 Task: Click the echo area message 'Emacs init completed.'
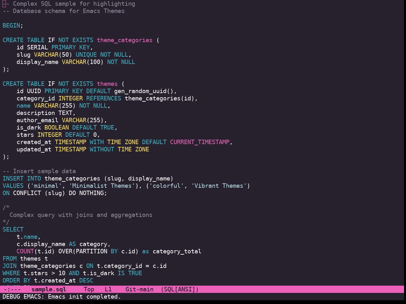84,297
